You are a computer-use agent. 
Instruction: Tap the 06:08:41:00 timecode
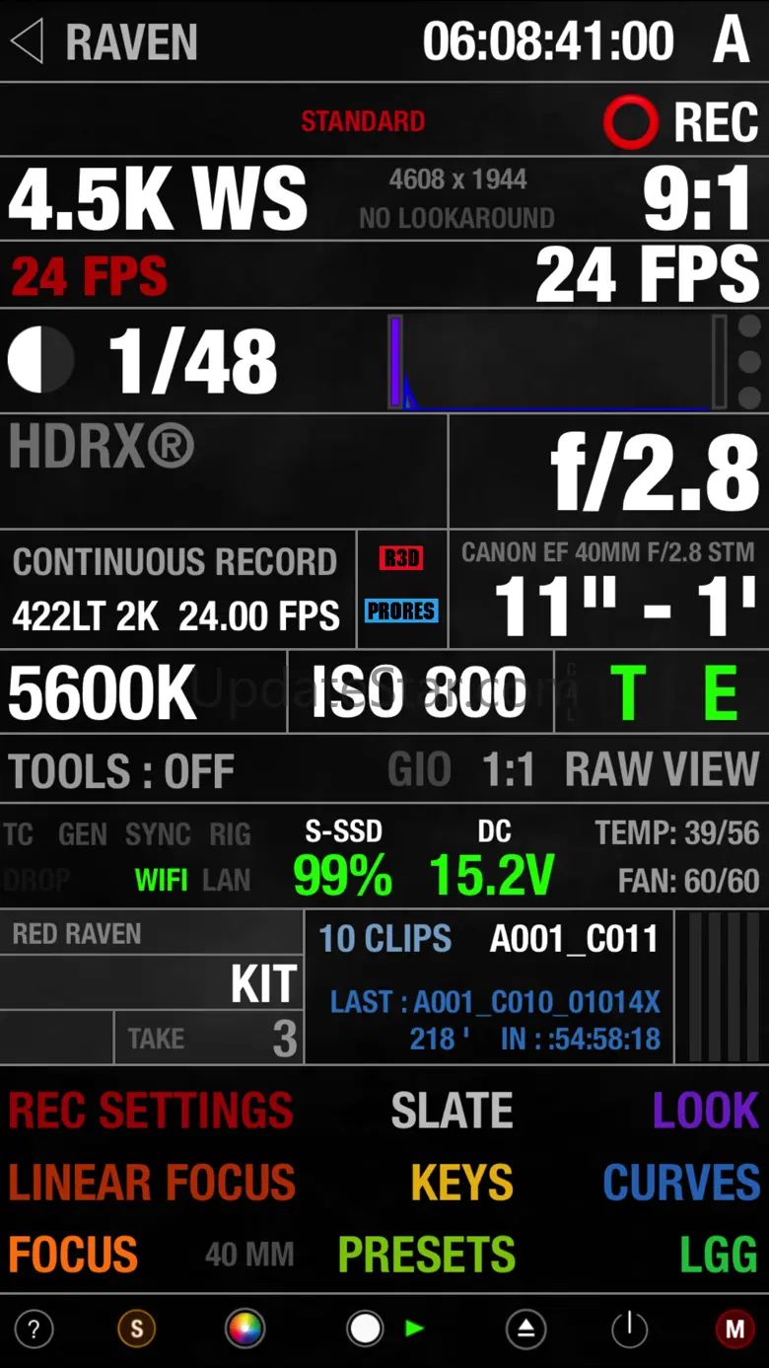tap(548, 42)
